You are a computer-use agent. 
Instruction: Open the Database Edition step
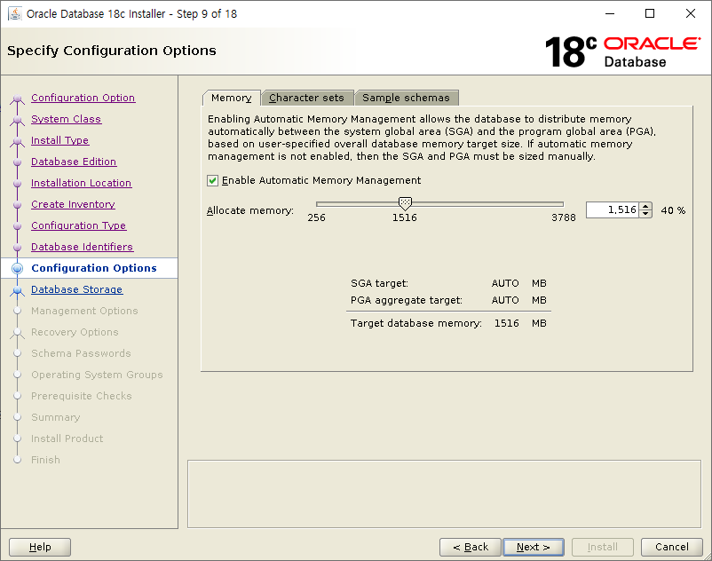[x=74, y=162]
